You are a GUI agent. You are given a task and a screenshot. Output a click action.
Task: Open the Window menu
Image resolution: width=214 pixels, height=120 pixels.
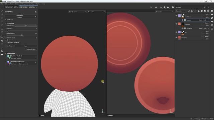17,4
